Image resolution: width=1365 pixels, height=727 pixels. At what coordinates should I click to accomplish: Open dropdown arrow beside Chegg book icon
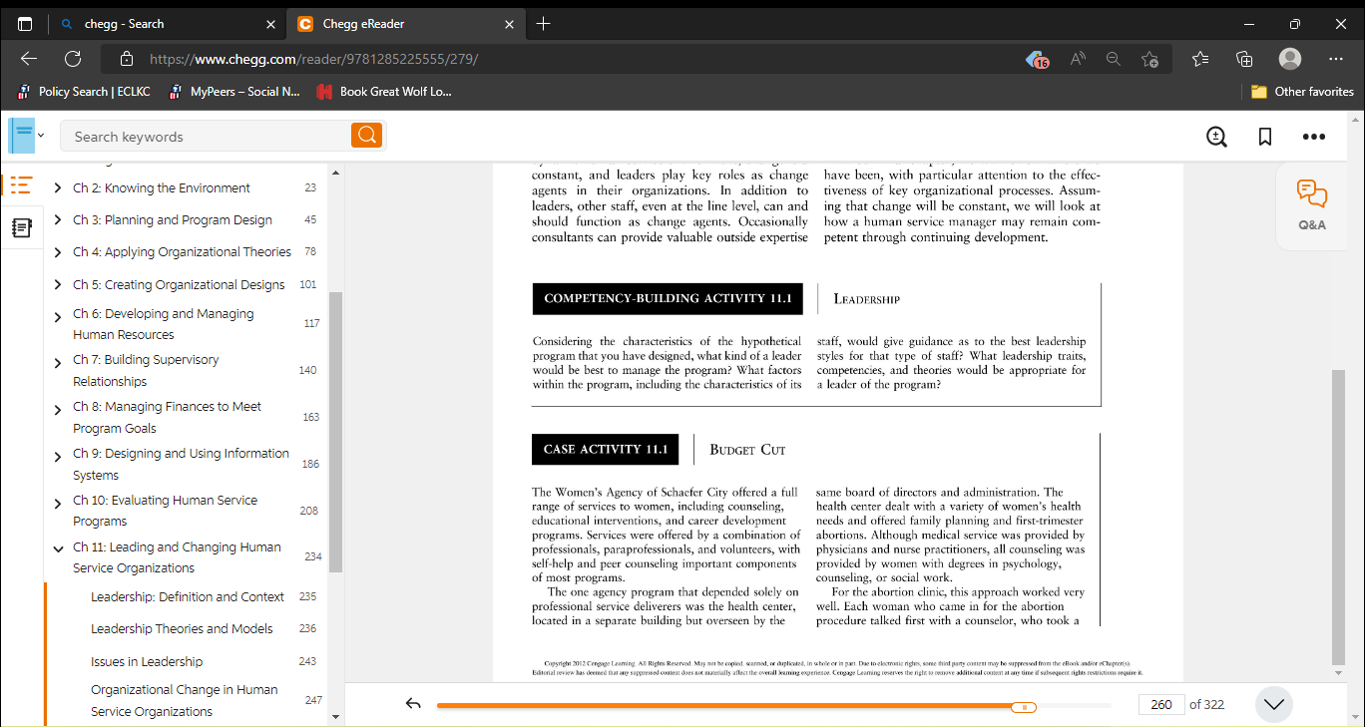click(41, 136)
